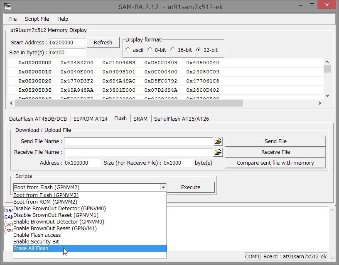
Task: Click memory display scroll left arrow
Action: pos(11,103)
